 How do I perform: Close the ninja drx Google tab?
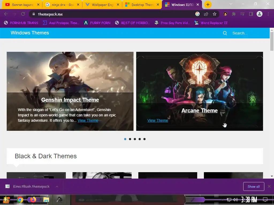78,5
